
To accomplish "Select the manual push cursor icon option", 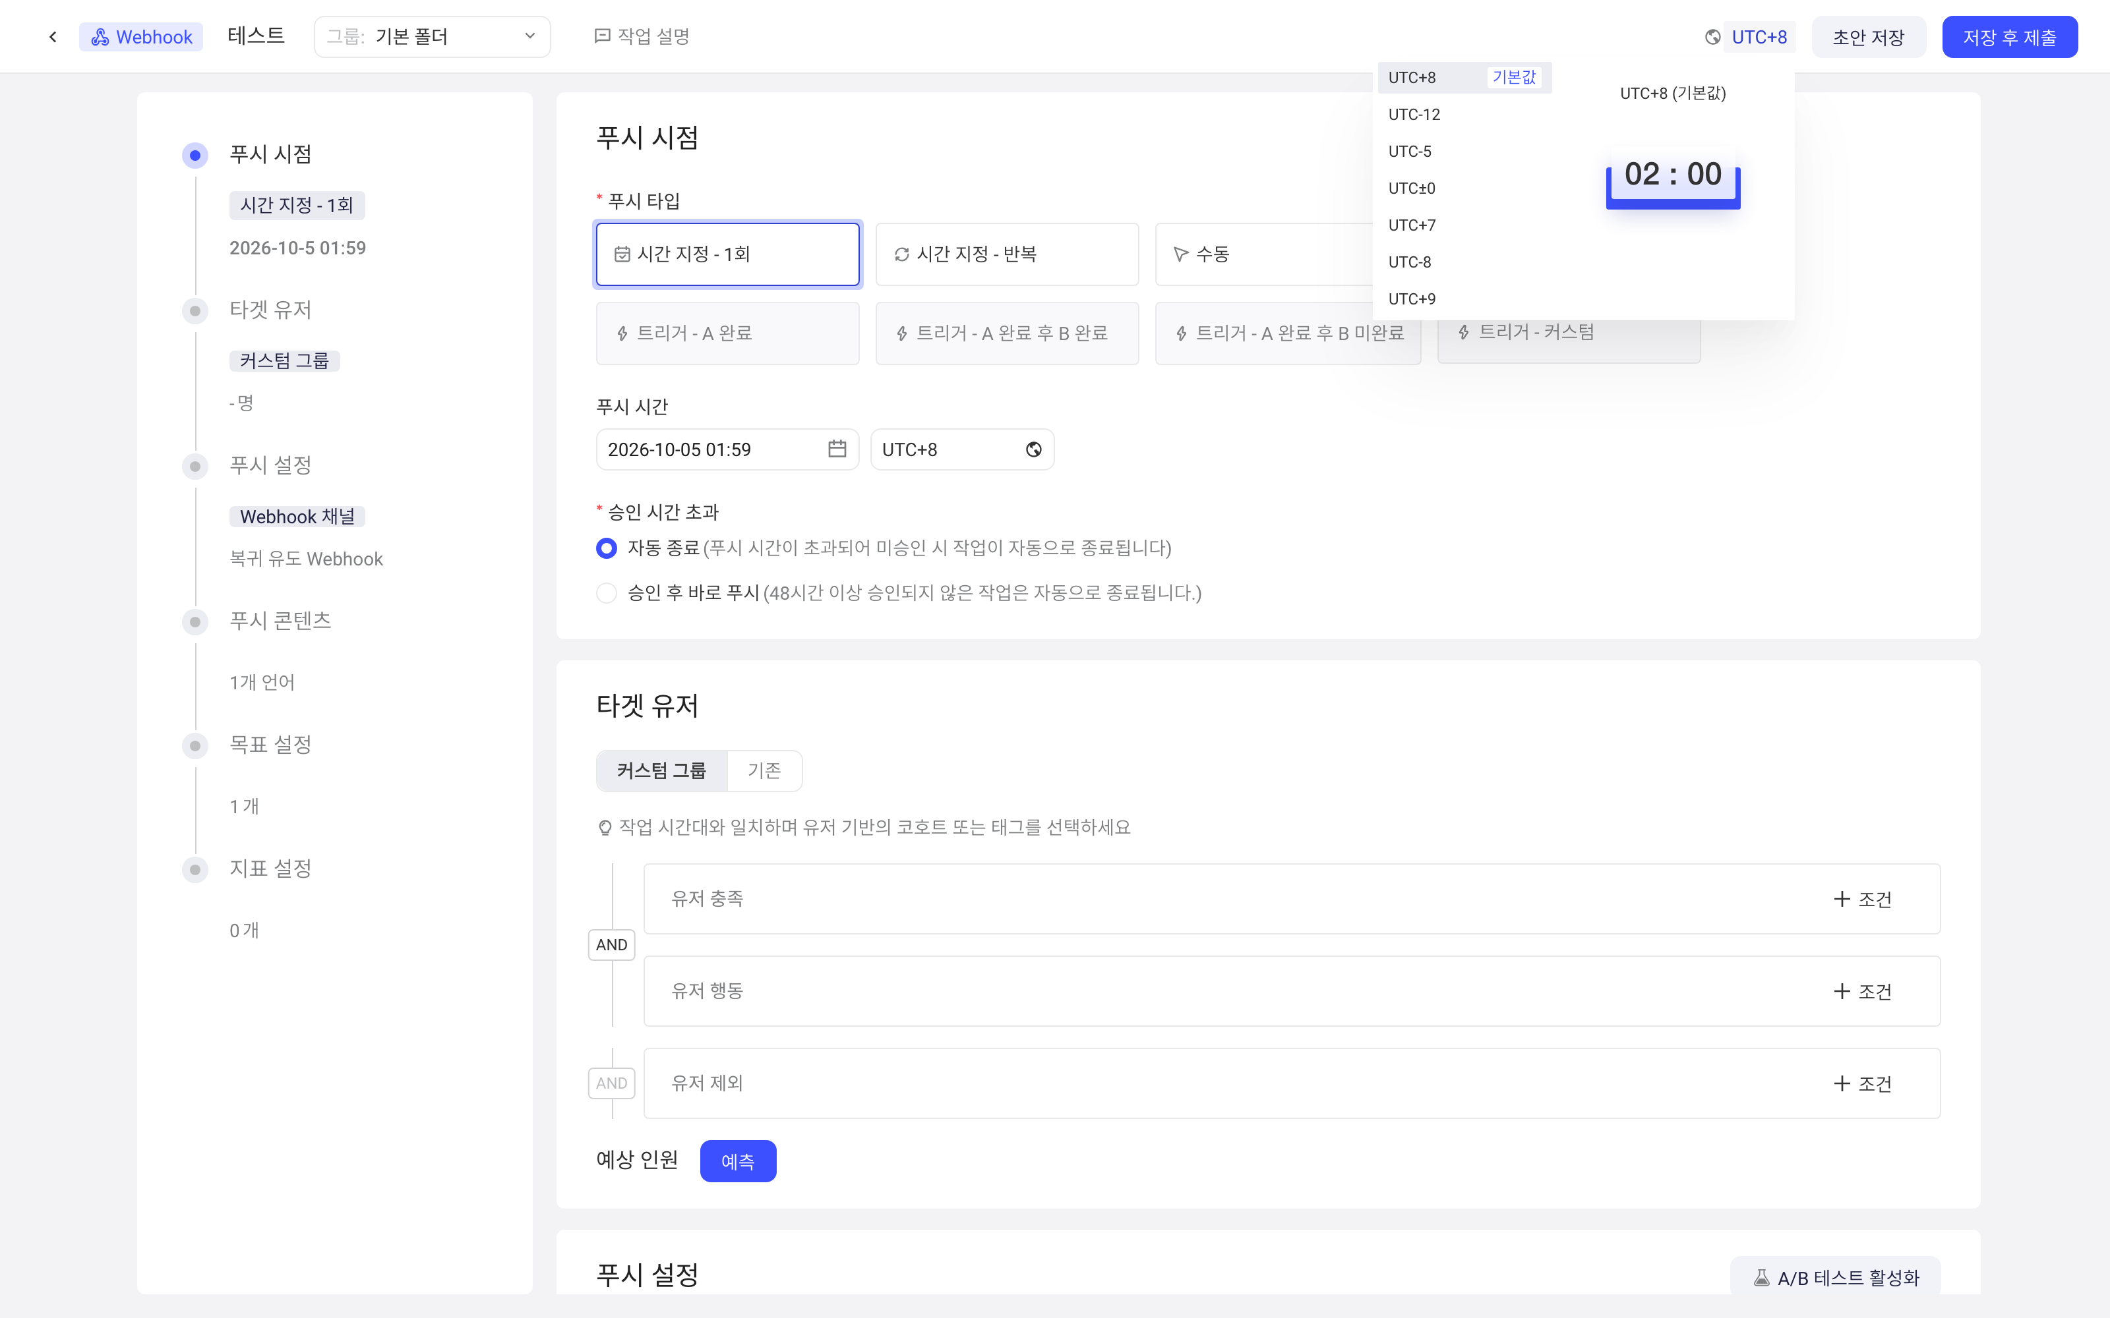I will click(1180, 254).
